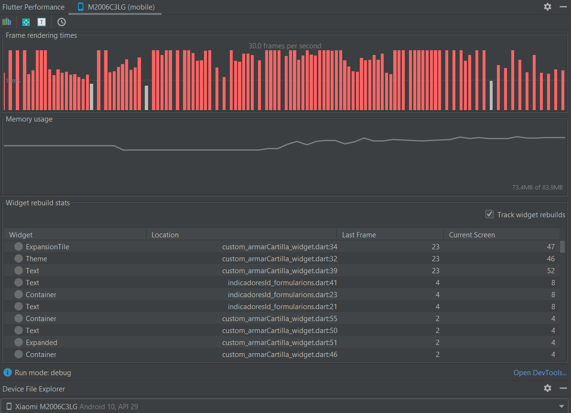Click the status circle beside ExpansionTile widget

click(18, 246)
